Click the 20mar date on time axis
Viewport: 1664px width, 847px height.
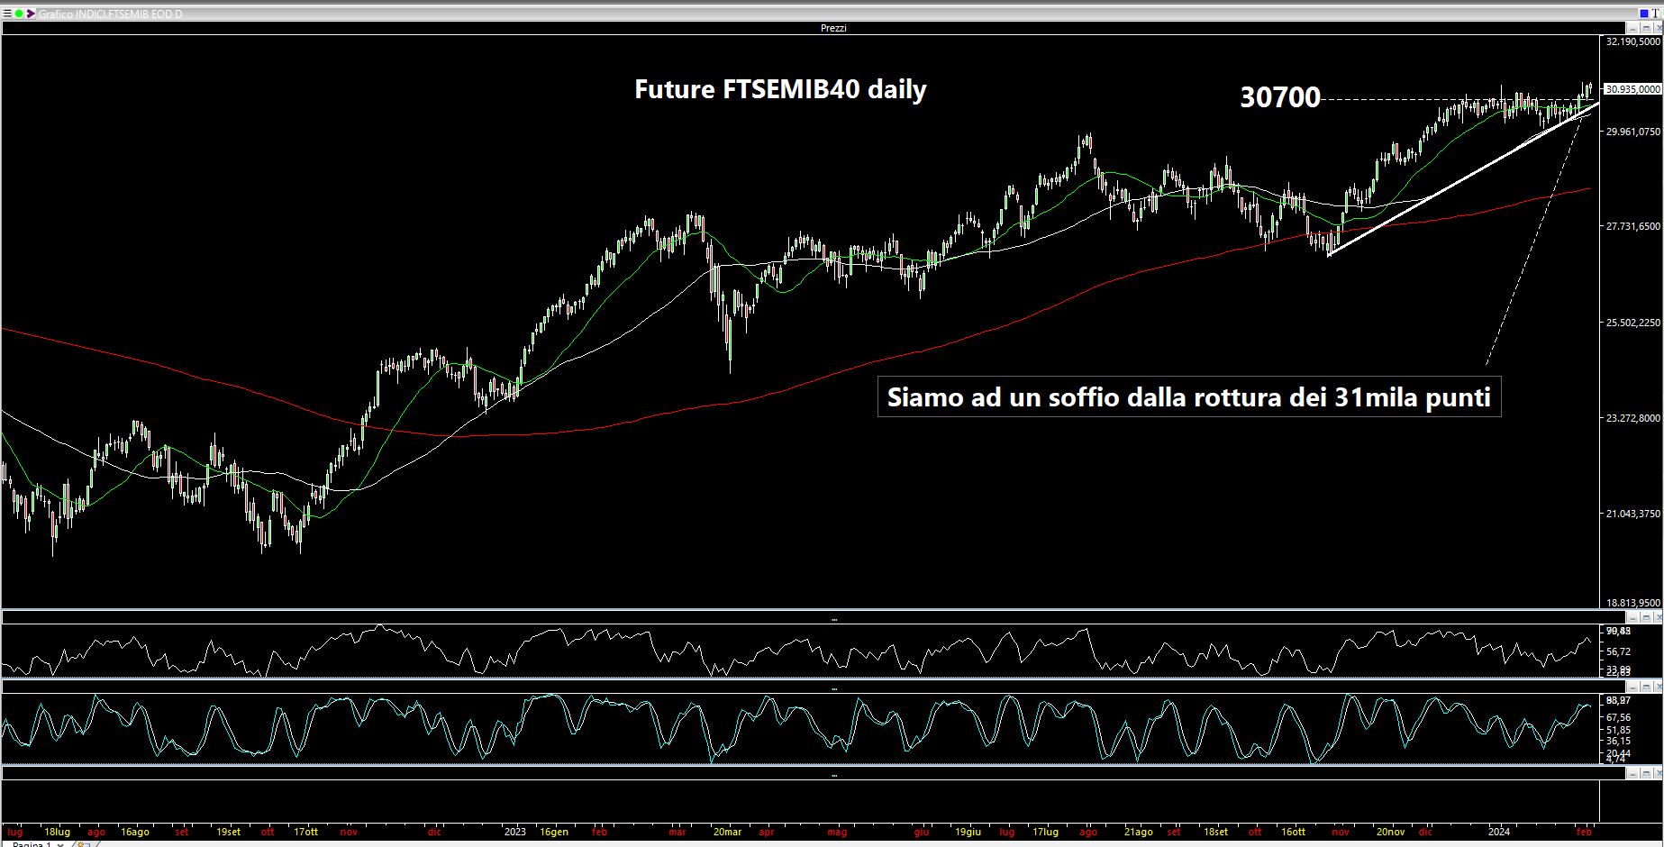tap(727, 832)
